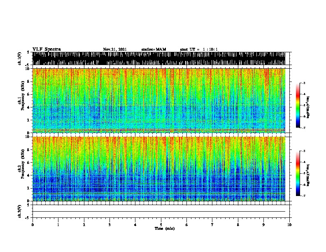Click the "2" kHz tick on ch.2 spectrogram
The width and height of the screenshot is (326, 252).
29,188
